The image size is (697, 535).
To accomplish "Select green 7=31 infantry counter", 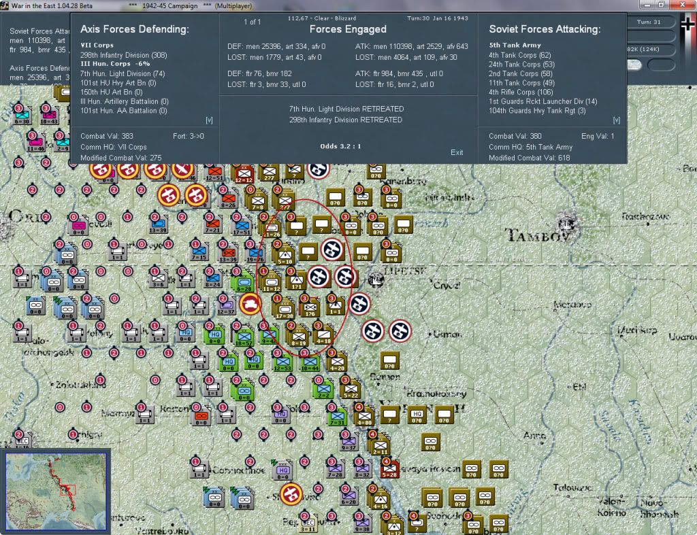I will 338,417.
